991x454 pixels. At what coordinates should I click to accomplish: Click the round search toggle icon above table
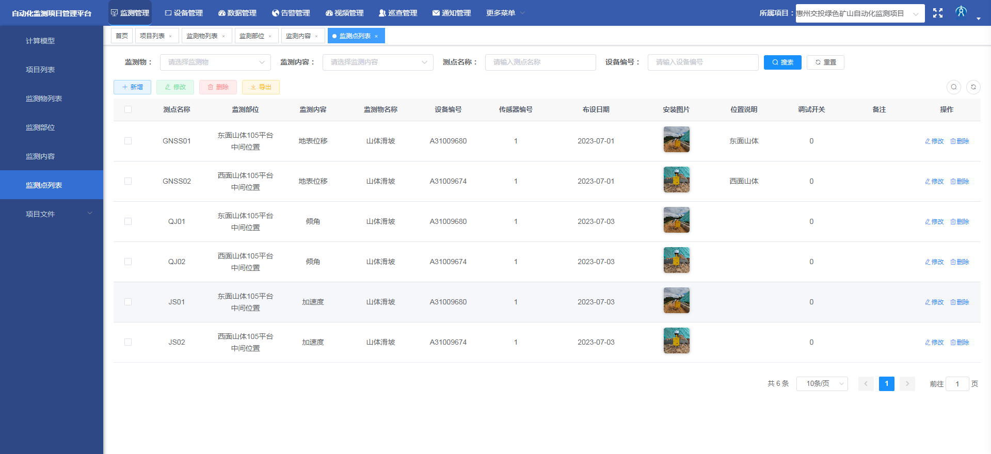[953, 87]
